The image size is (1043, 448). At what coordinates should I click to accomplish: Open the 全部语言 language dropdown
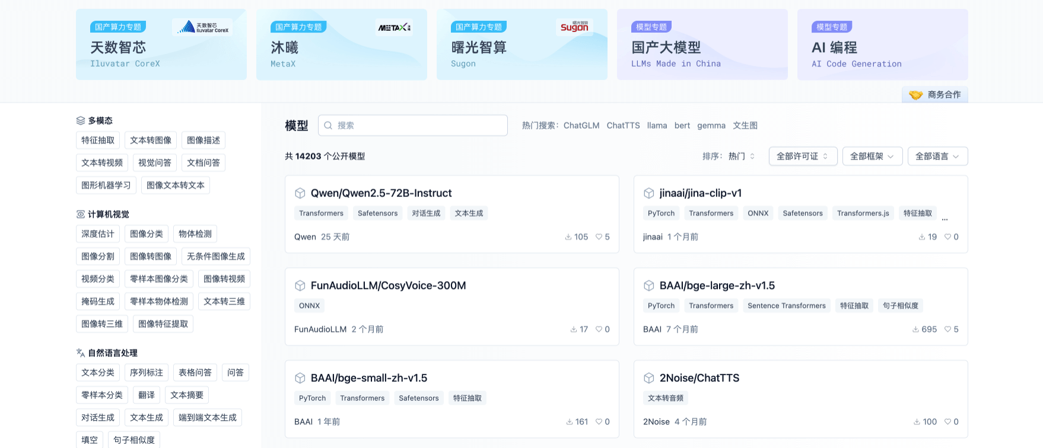coord(937,156)
